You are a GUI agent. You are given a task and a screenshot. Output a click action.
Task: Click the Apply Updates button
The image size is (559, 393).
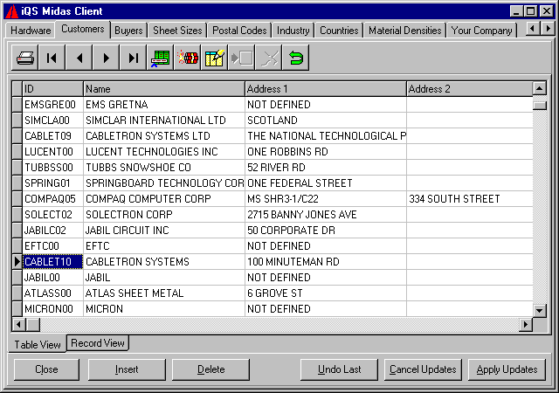pos(507,369)
